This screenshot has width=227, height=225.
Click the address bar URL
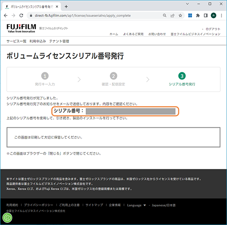(83, 16)
